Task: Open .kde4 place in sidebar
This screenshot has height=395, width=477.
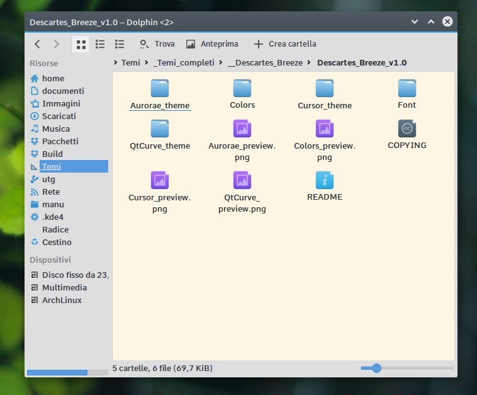Action: [69, 217]
